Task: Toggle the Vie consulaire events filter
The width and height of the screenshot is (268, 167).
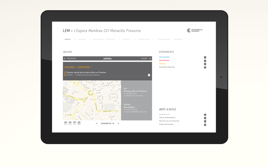Action: tap(205, 57)
